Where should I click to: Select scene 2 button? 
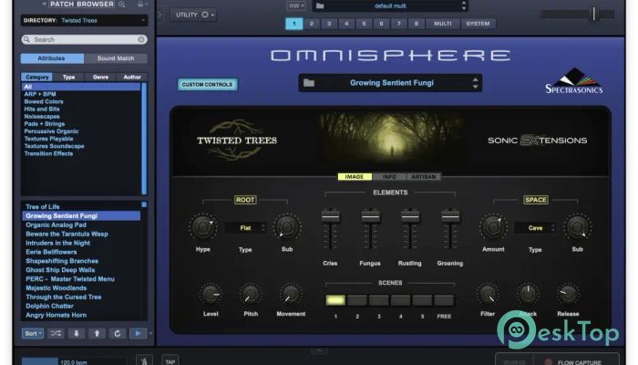357,300
